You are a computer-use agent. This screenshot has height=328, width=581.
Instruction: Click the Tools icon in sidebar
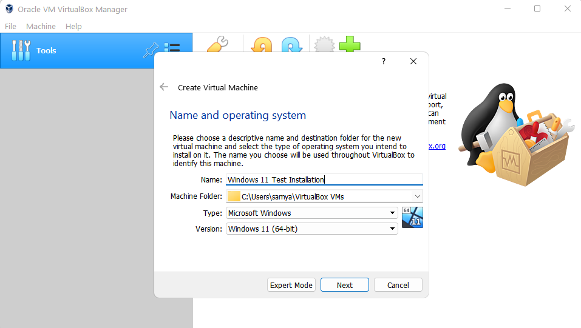(x=21, y=50)
